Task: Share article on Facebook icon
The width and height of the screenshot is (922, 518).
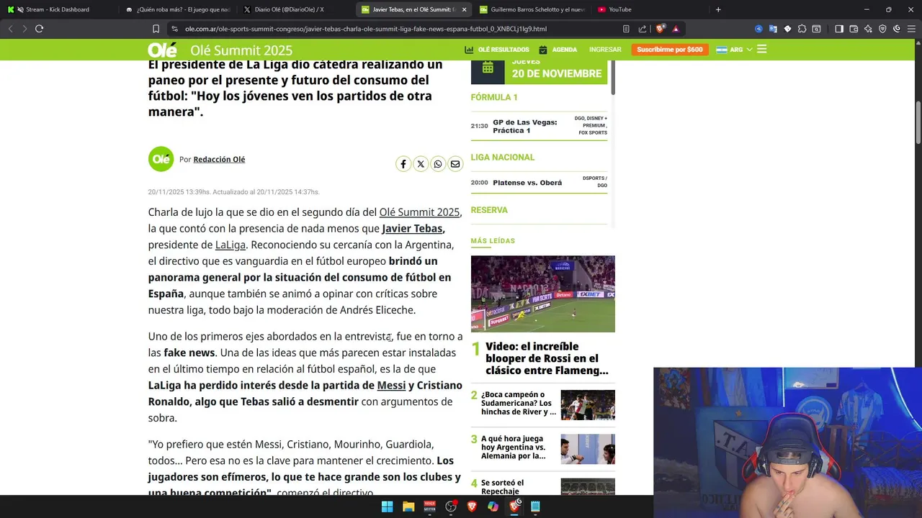Action: (x=403, y=164)
